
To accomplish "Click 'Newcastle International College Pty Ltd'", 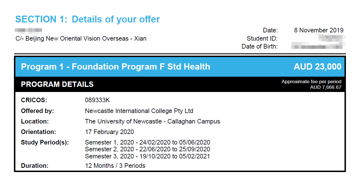I will 139,111.
